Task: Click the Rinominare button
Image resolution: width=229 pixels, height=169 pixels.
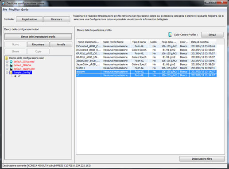Action: click(38, 44)
